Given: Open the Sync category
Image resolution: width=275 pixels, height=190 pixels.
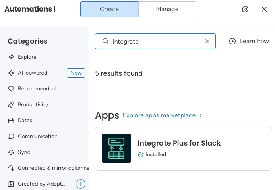Looking at the screenshot, I should tap(24, 152).
